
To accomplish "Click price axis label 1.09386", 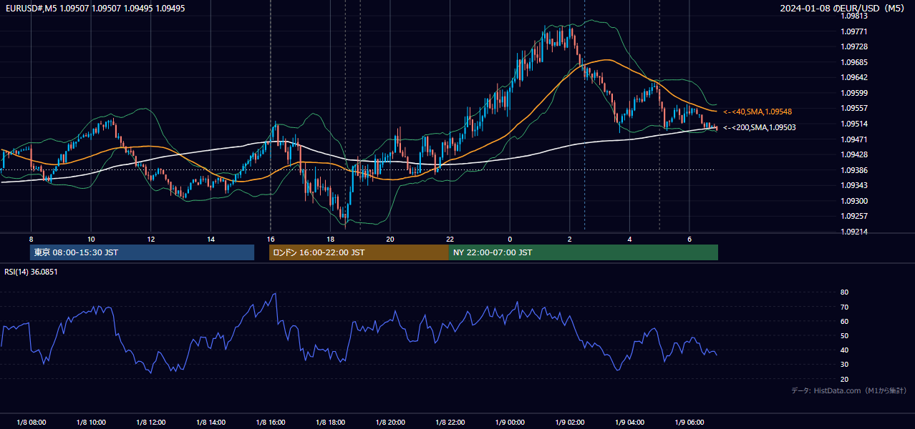I will [x=854, y=170].
